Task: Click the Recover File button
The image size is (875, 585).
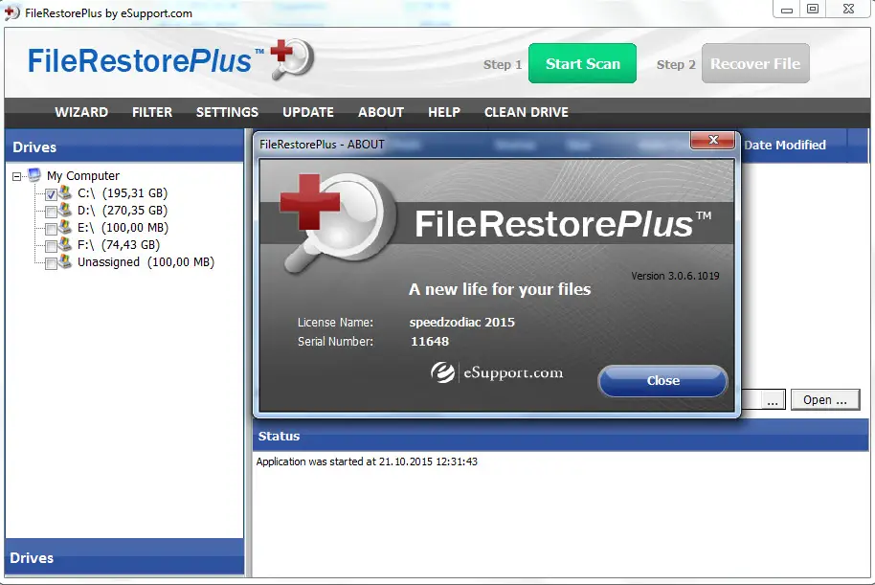Action: coord(755,63)
